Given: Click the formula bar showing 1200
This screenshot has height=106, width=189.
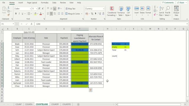Looking at the screenshot, I should point(111,24).
